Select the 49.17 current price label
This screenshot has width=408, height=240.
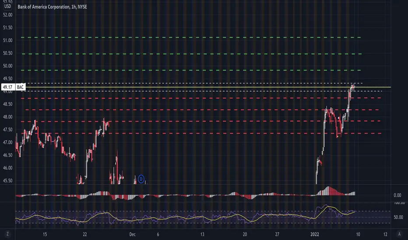[7, 87]
